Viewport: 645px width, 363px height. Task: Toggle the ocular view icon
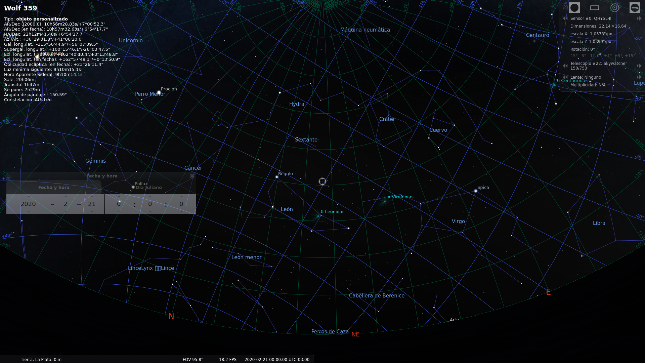(x=574, y=8)
